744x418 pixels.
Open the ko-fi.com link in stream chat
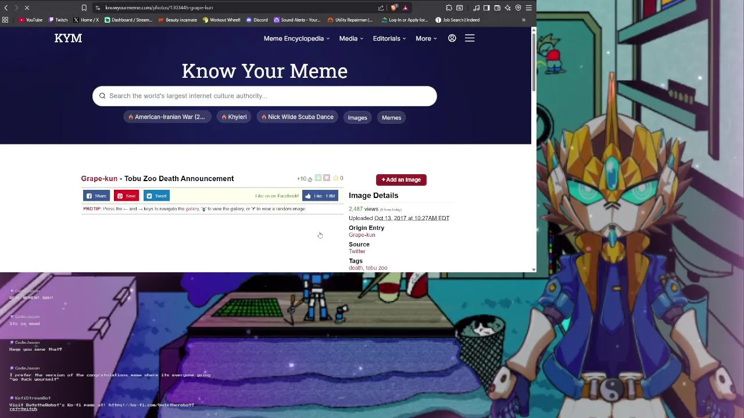151,405
